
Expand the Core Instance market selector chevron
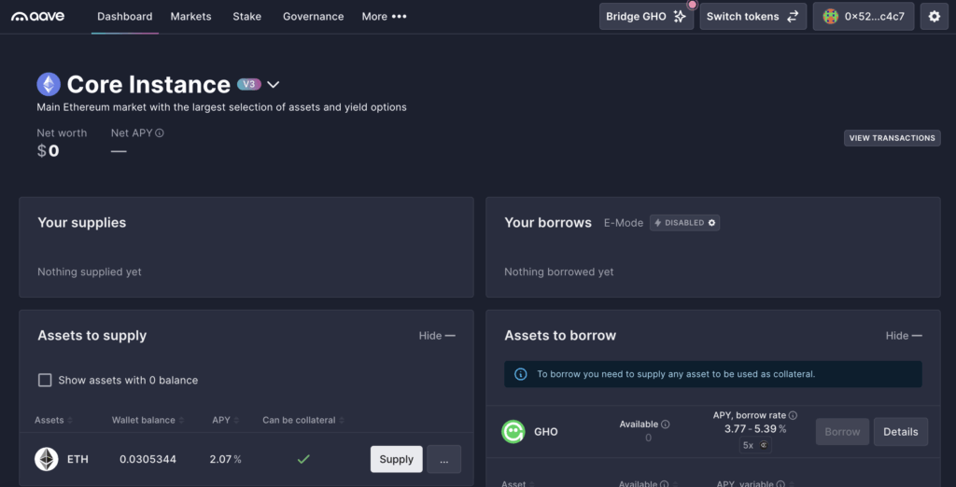click(x=274, y=85)
